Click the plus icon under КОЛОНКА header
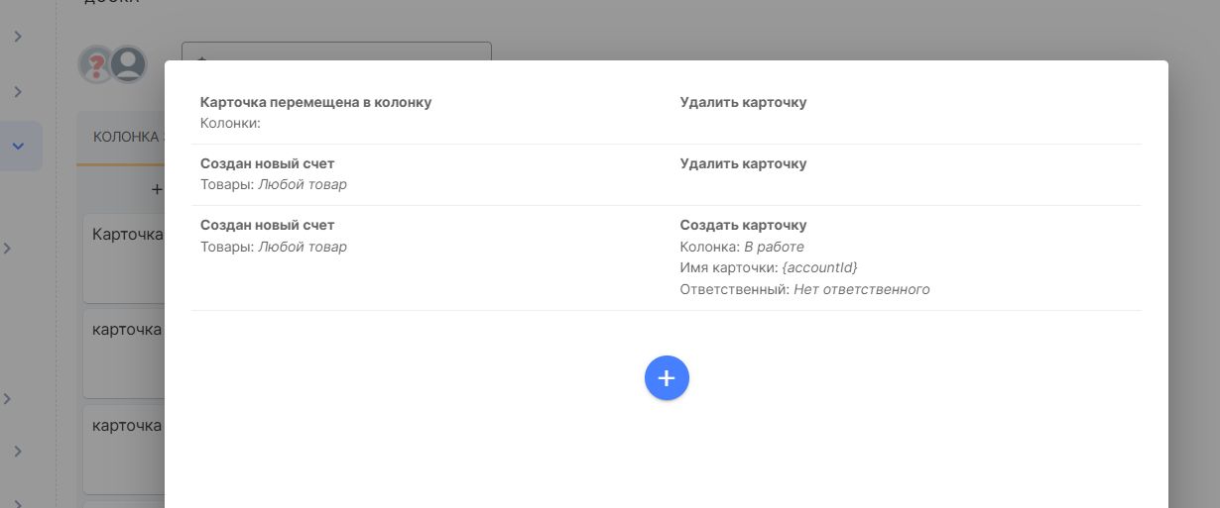This screenshot has width=1220, height=508. point(156,188)
